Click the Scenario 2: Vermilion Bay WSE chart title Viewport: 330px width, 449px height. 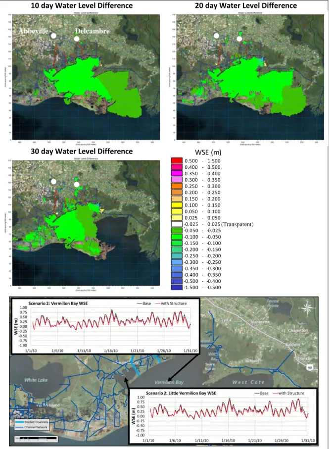pyautogui.click(x=58, y=303)
